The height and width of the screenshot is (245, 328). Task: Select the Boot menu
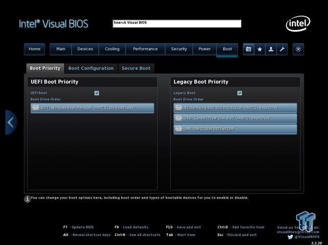pyautogui.click(x=227, y=49)
